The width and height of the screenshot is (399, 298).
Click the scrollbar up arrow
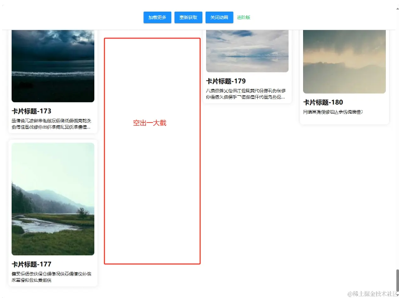tap(397, 8)
